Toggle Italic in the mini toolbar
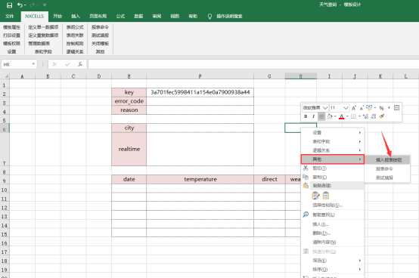Viewport: 419px width, 278px height. pos(313,116)
